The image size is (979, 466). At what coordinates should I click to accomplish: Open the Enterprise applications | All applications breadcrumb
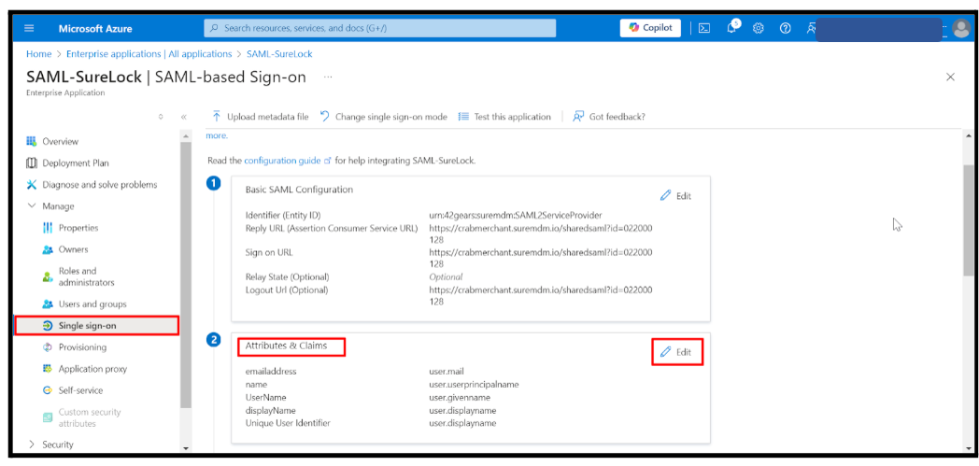pyautogui.click(x=149, y=54)
